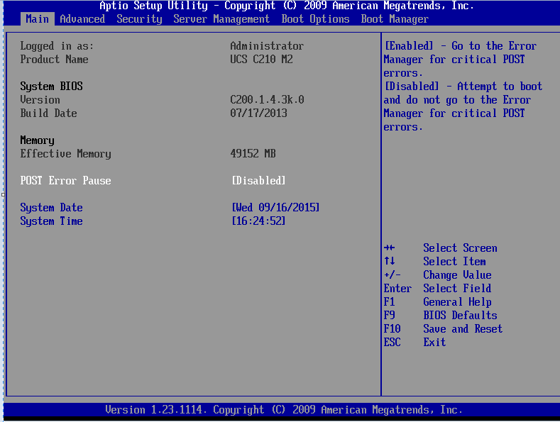Change the POST Error Pause [Disabled] value
The width and height of the screenshot is (560, 422).
[x=258, y=181]
